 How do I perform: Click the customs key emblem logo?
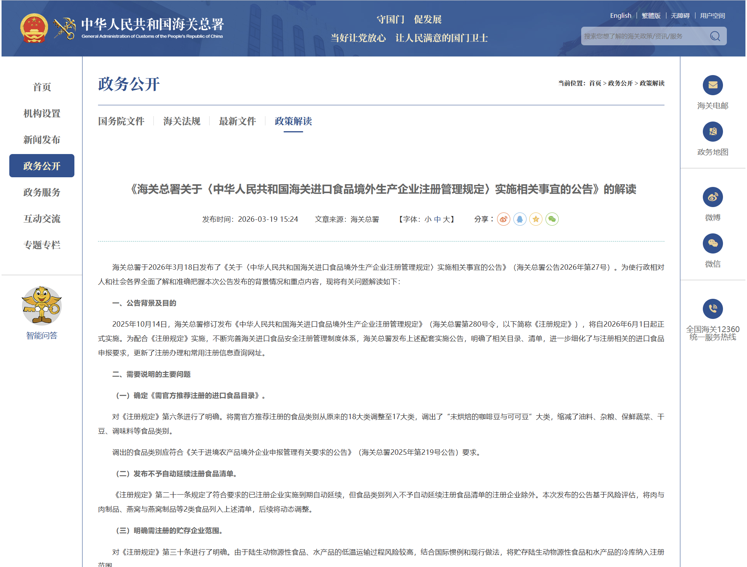[65, 28]
